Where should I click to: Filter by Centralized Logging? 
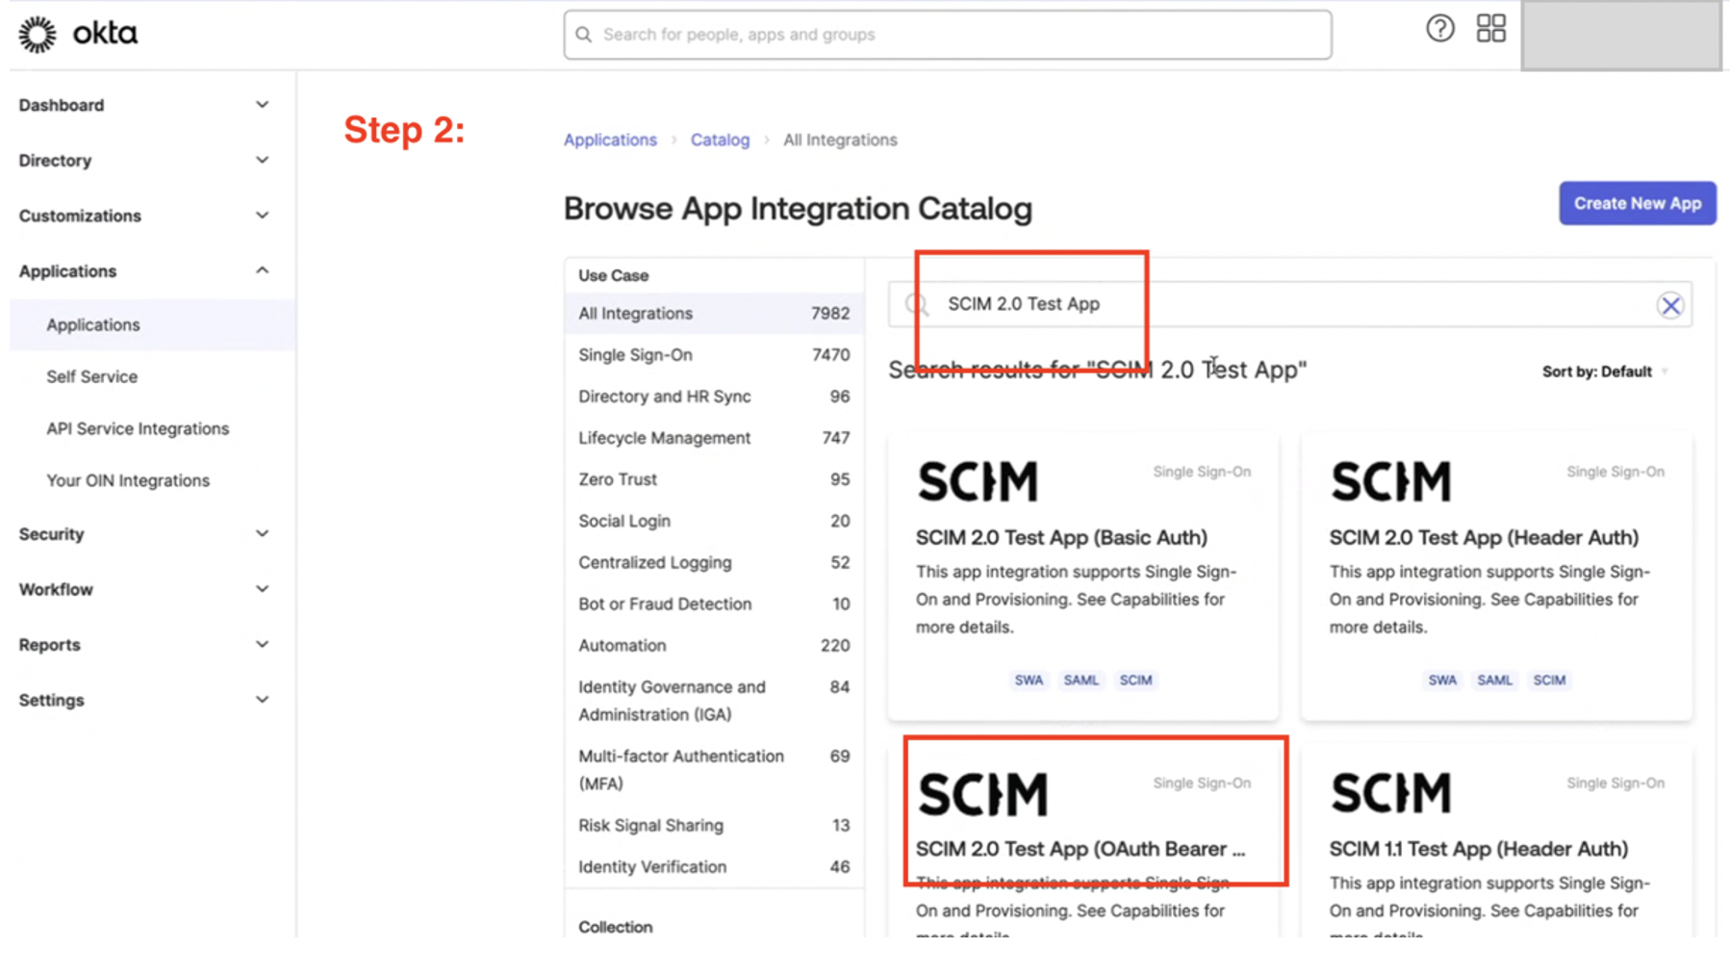point(714,562)
